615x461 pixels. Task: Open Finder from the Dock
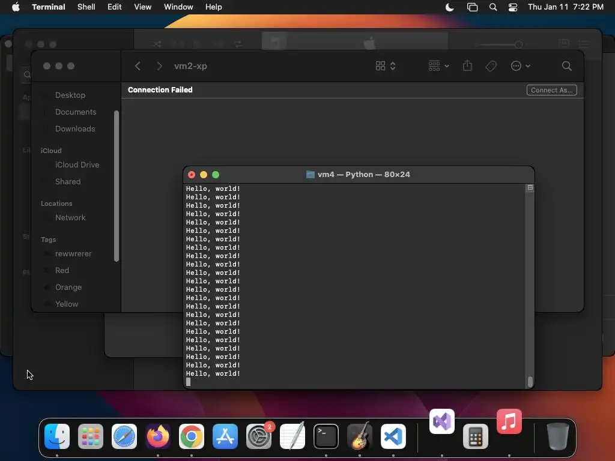click(x=57, y=436)
